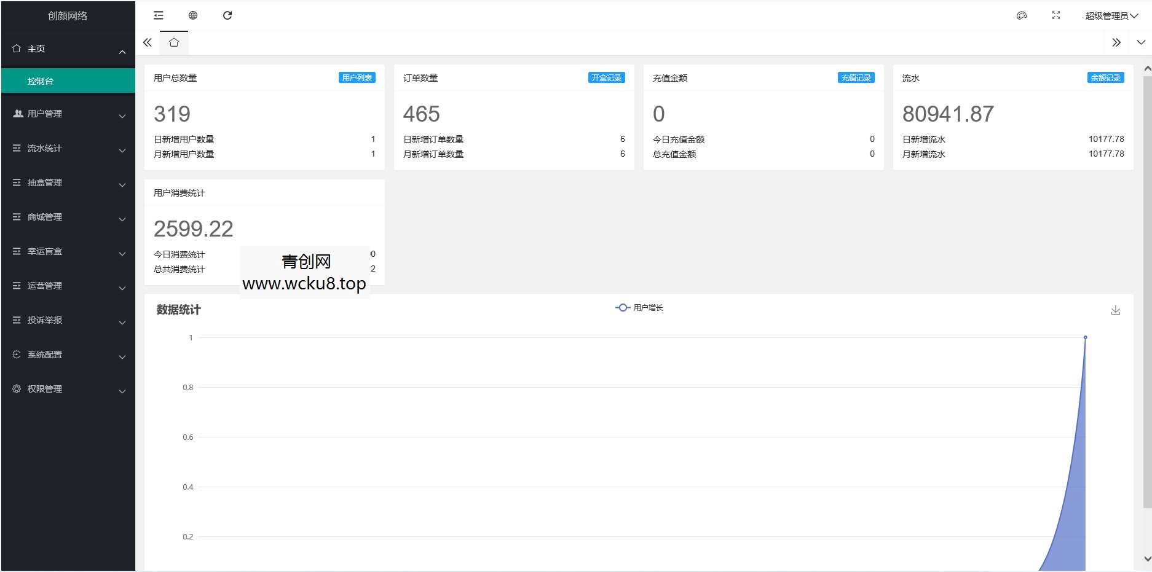This screenshot has width=1152, height=572.
Task: Toggle the 用户增长 legend series
Action: [639, 308]
